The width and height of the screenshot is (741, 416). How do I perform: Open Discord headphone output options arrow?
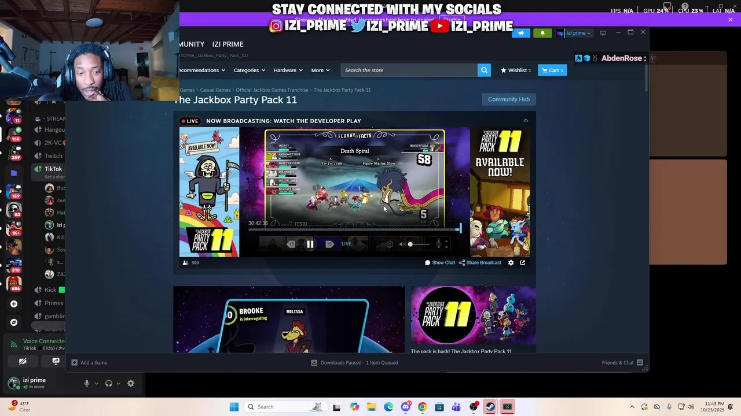point(118,384)
